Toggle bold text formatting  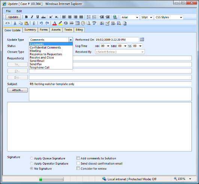(26, 17)
